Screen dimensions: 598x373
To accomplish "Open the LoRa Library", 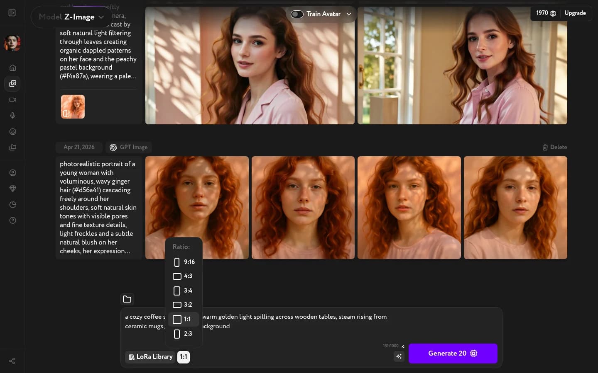I will click(x=150, y=357).
